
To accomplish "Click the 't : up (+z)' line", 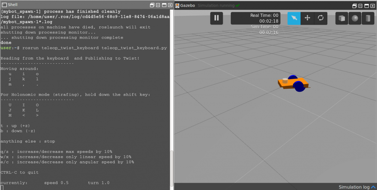I will (15, 126).
